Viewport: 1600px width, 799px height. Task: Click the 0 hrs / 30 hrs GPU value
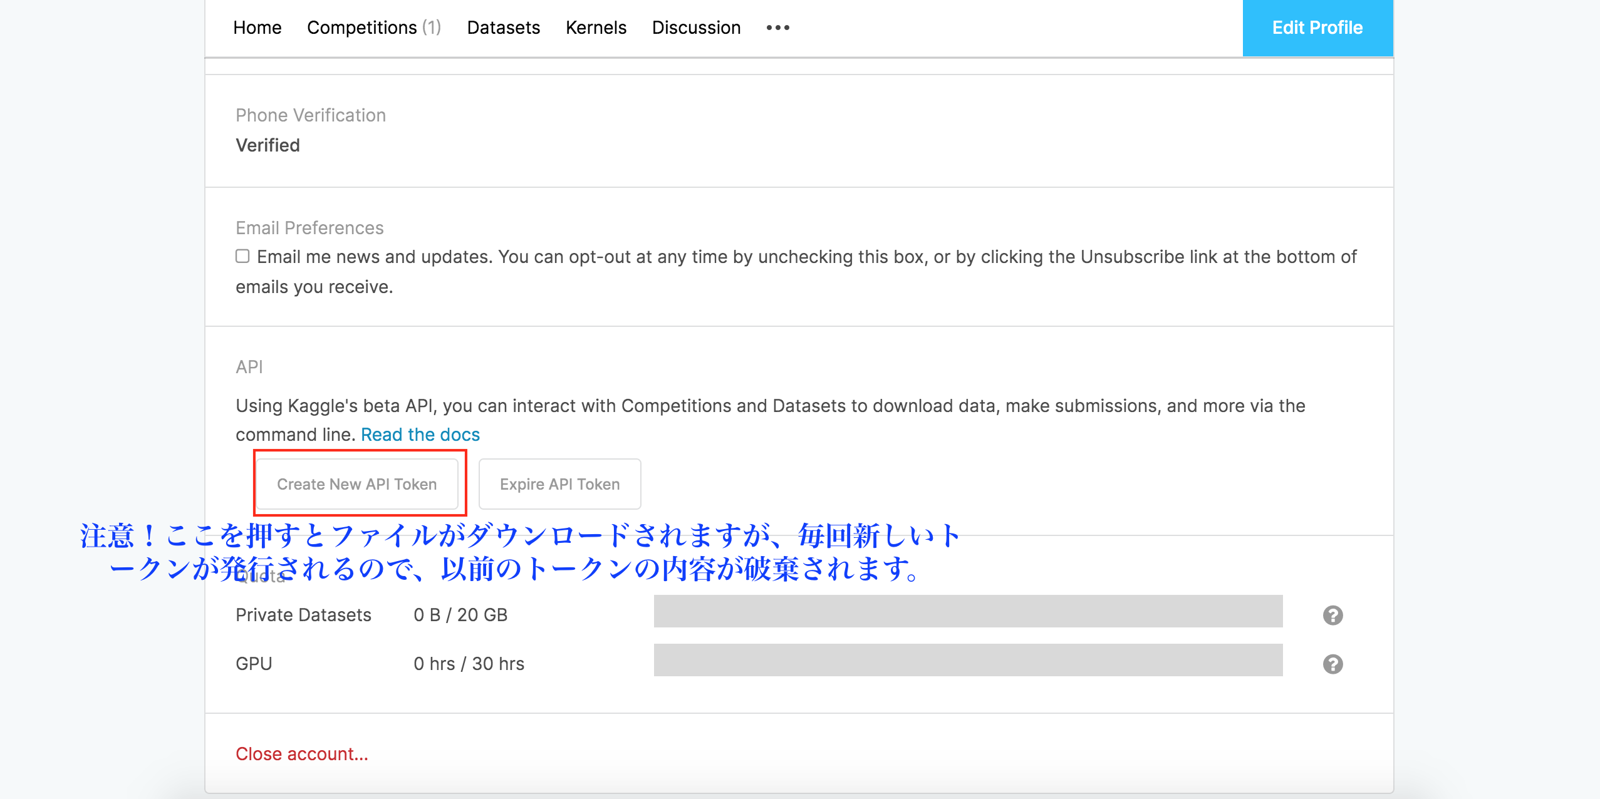(469, 664)
